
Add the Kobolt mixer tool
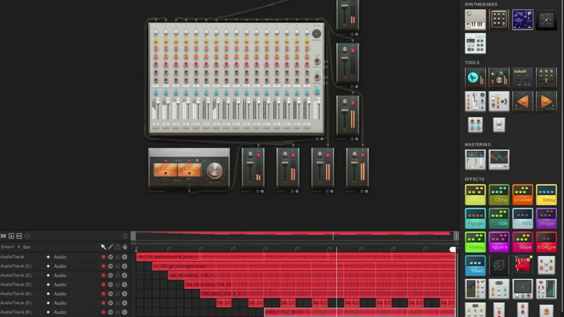click(523, 78)
